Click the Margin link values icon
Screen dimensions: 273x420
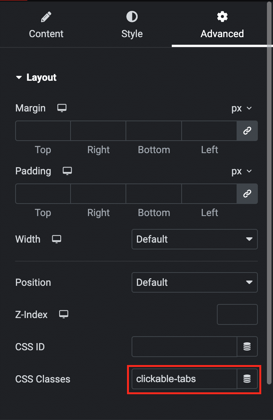247,131
